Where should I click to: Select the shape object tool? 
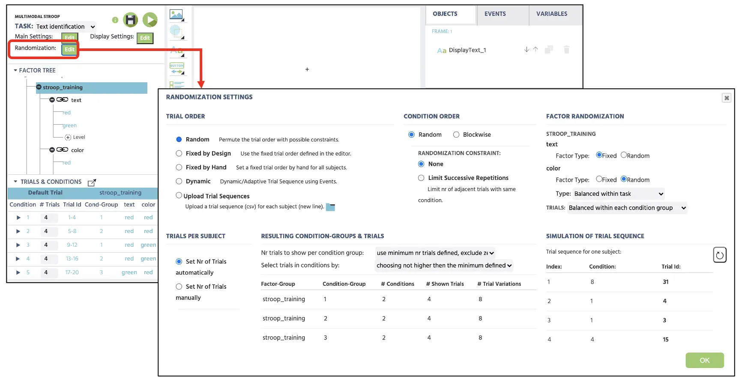pos(177,32)
